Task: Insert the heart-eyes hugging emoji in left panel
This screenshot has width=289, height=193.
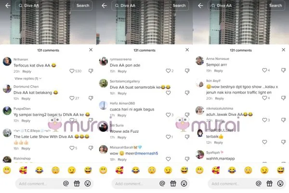Action: coord(23,170)
